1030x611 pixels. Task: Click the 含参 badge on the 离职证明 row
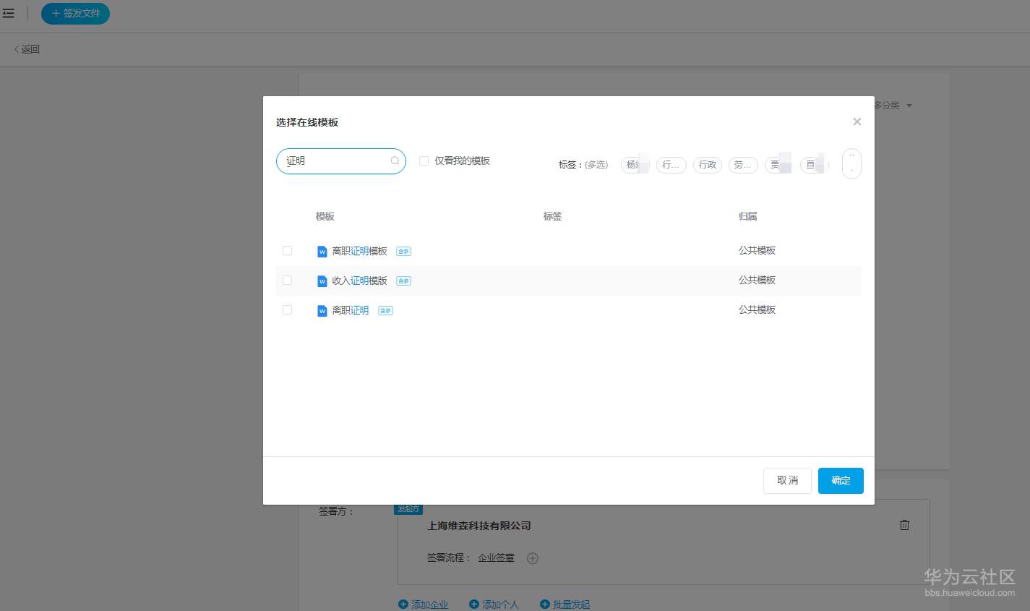pyautogui.click(x=385, y=311)
